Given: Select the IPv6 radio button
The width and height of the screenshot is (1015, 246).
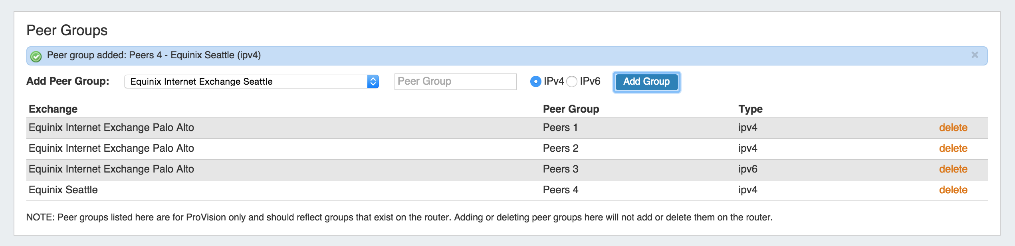Looking at the screenshot, I should (x=572, y=81).
